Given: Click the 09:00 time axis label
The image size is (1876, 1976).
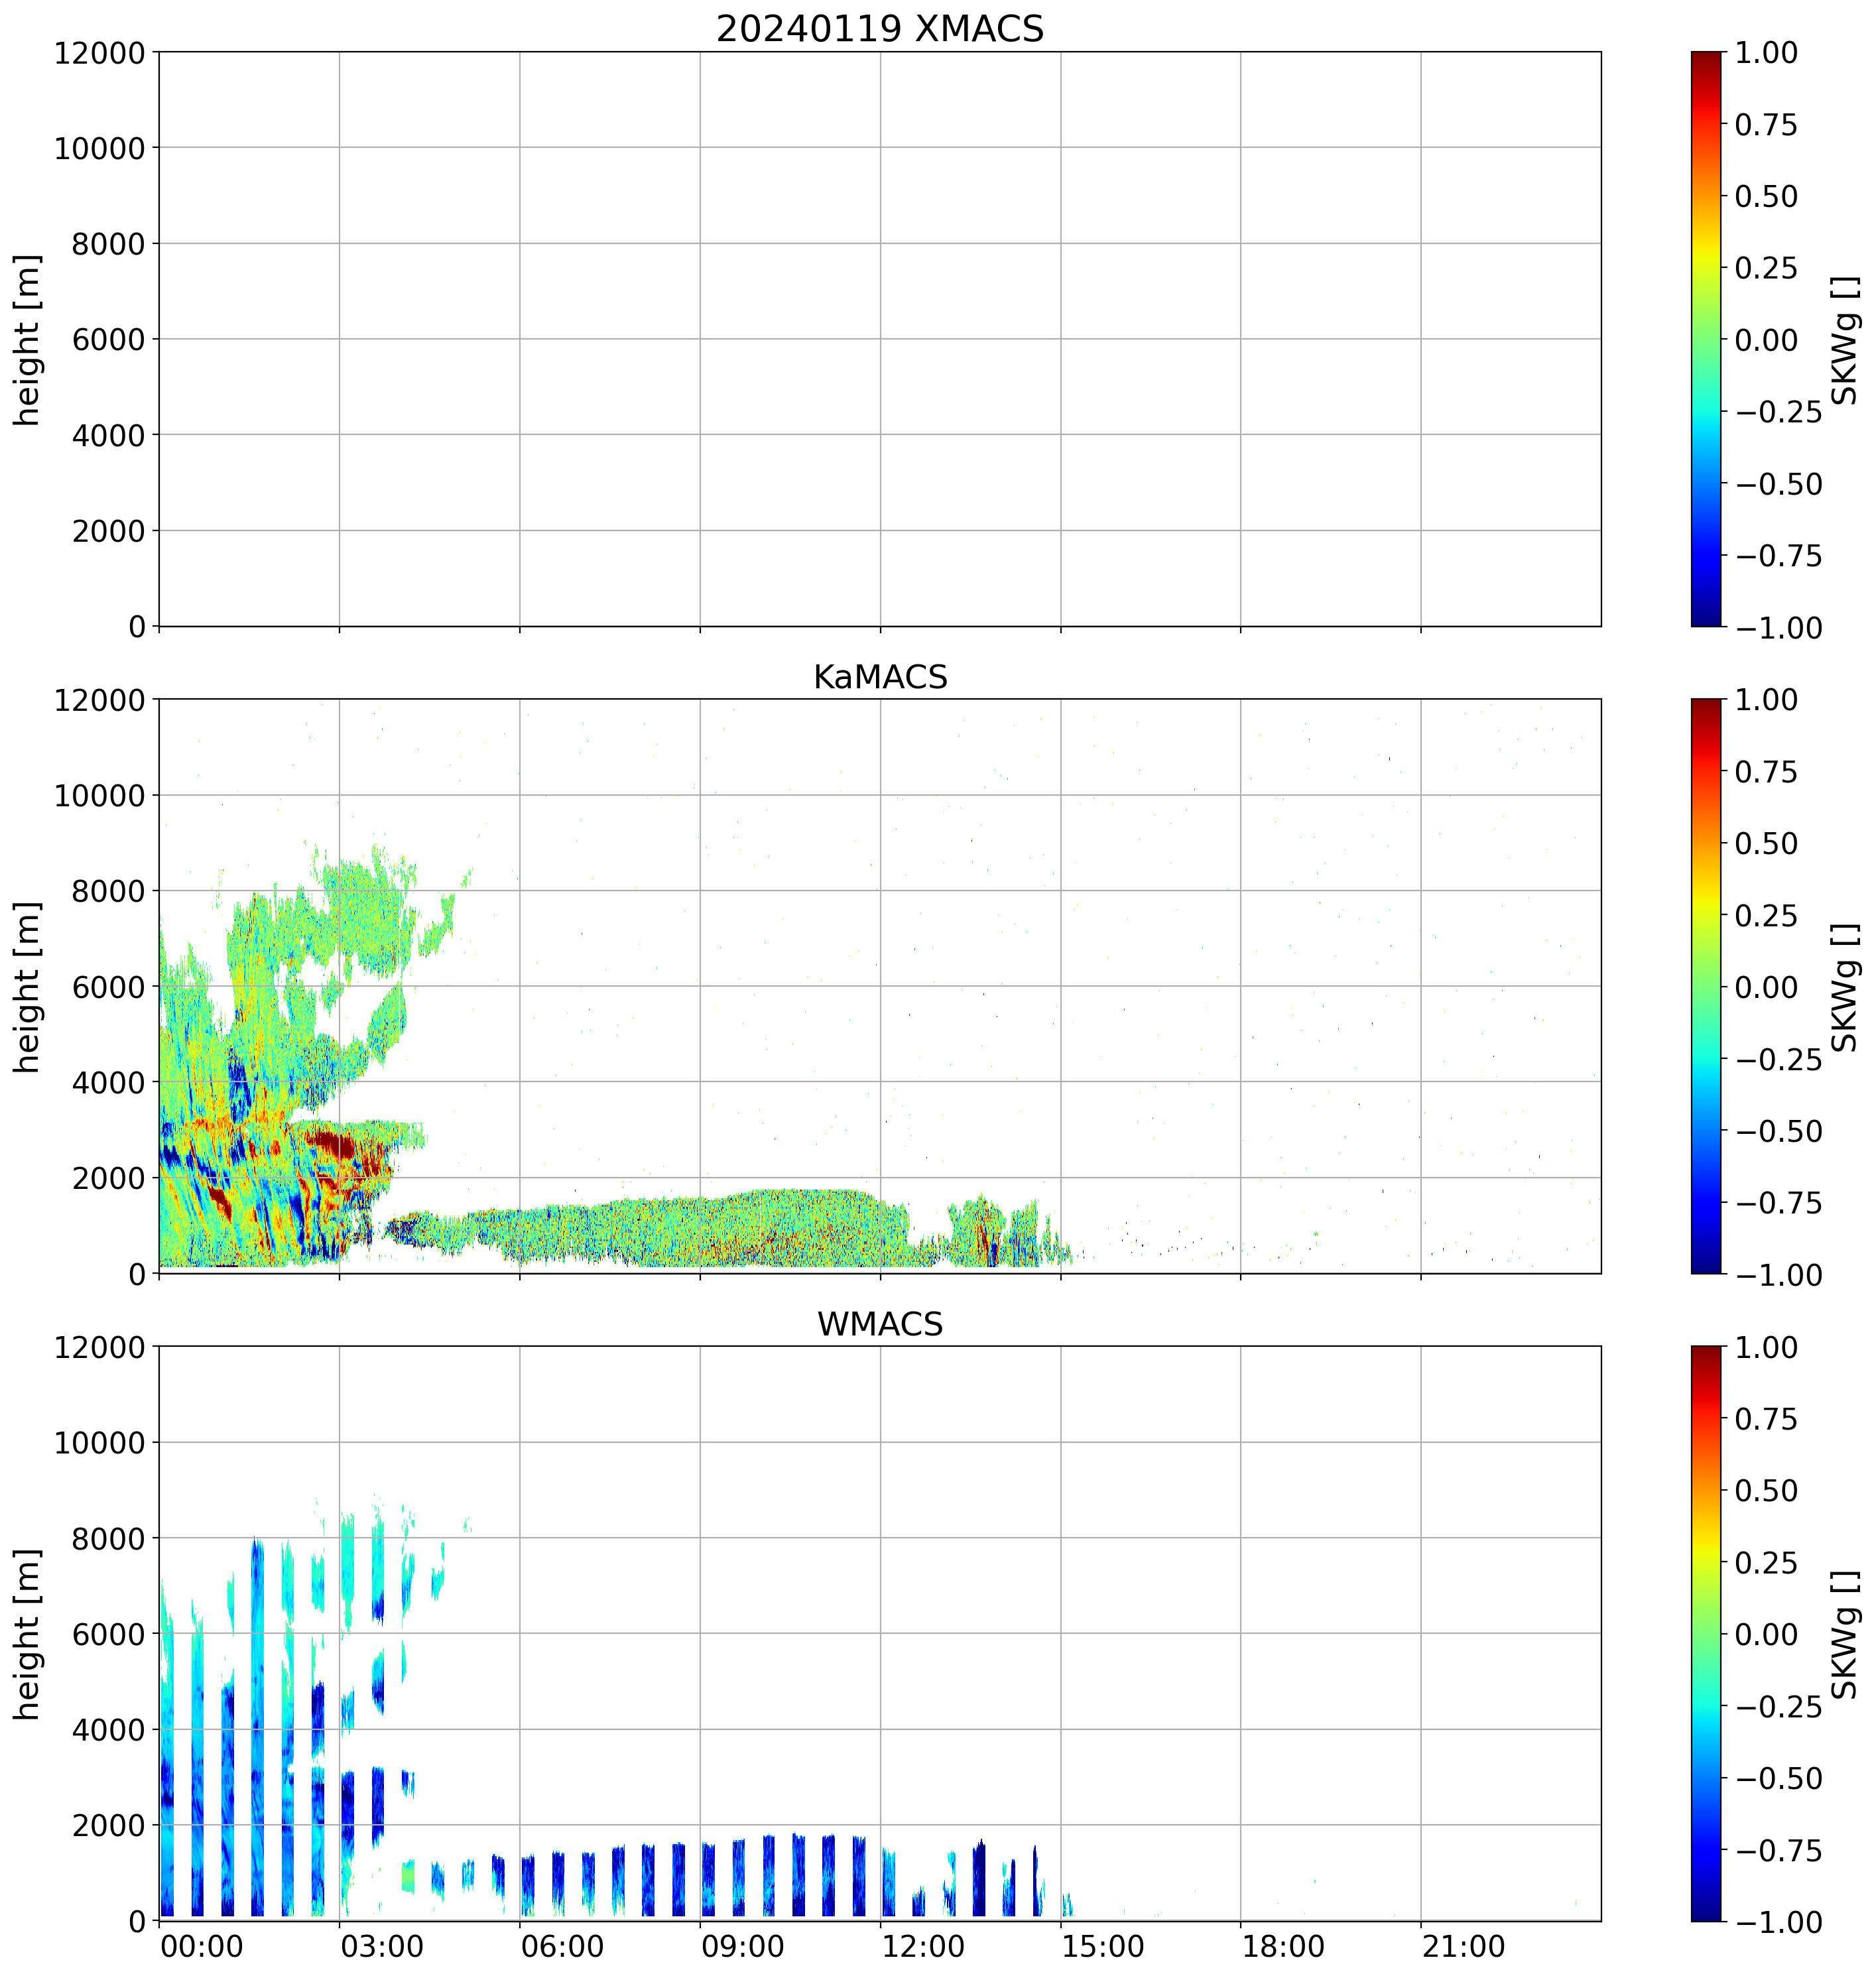Looking at the screenshot, I should tap(742, 1947).
